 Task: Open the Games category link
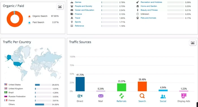pos(78,2)
